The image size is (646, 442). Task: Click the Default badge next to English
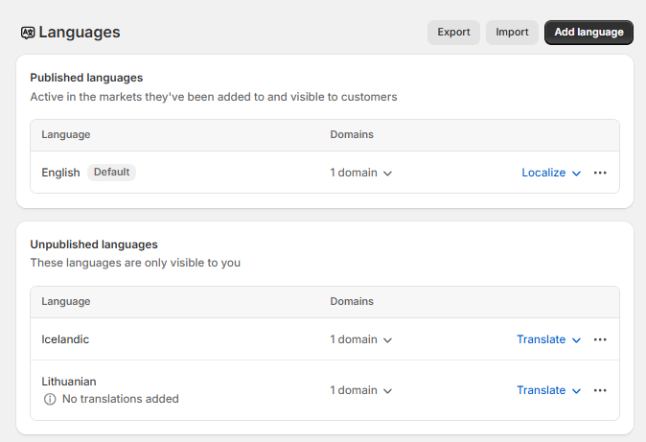(x=111, y=173)
